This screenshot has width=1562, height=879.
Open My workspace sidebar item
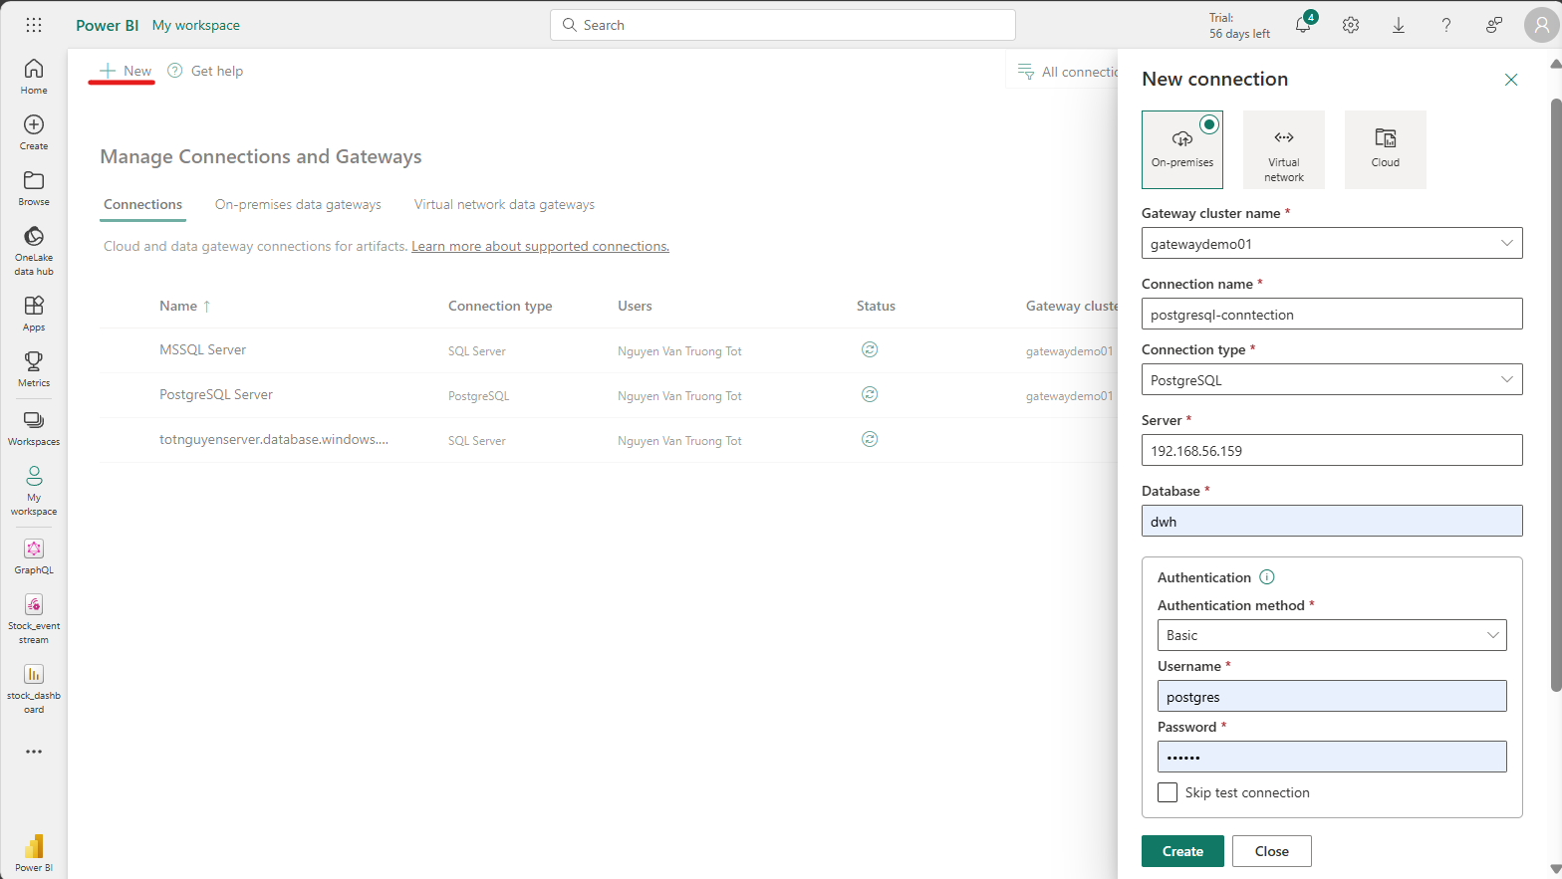pos(34,491)
